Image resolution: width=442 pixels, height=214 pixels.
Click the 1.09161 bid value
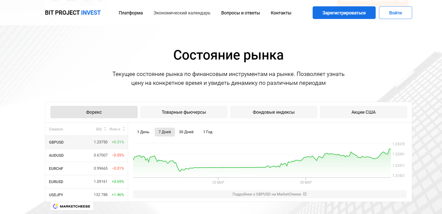101,182
